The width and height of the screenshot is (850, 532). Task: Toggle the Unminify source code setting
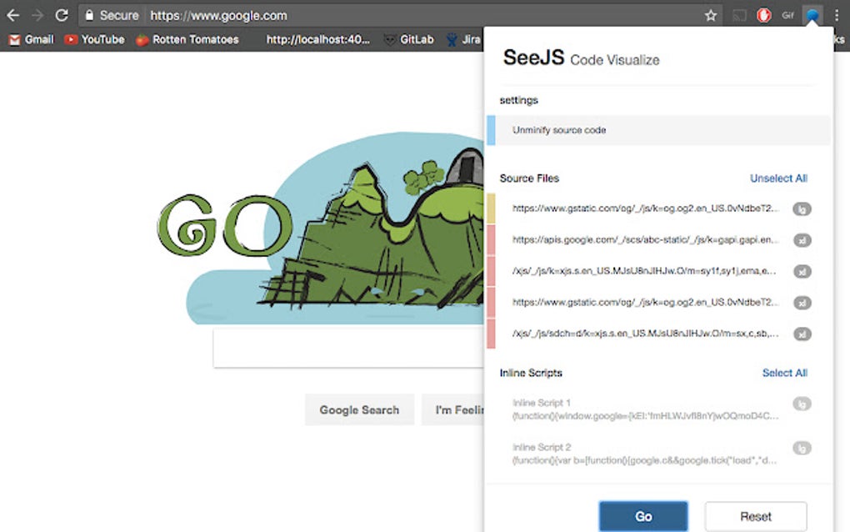tap(559, 130)
